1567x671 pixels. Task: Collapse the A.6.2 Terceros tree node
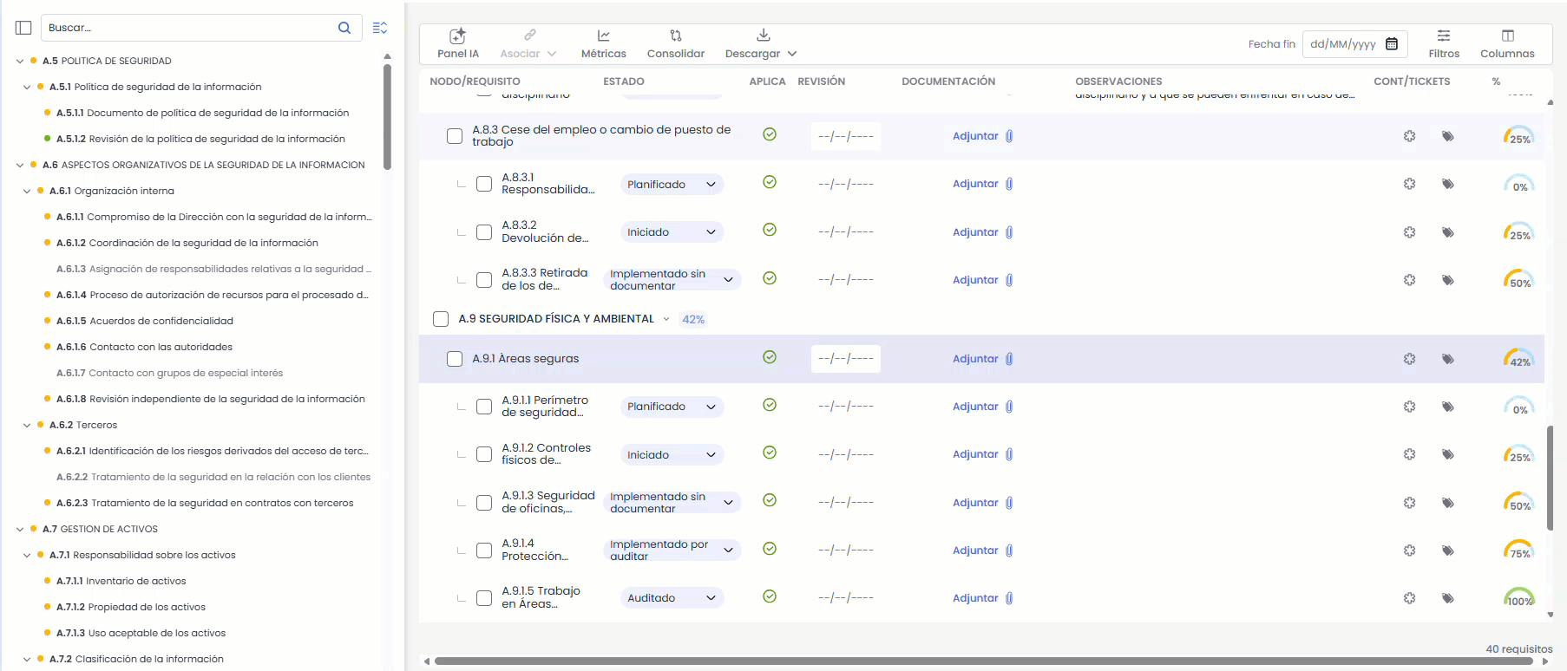click(27, 425)
